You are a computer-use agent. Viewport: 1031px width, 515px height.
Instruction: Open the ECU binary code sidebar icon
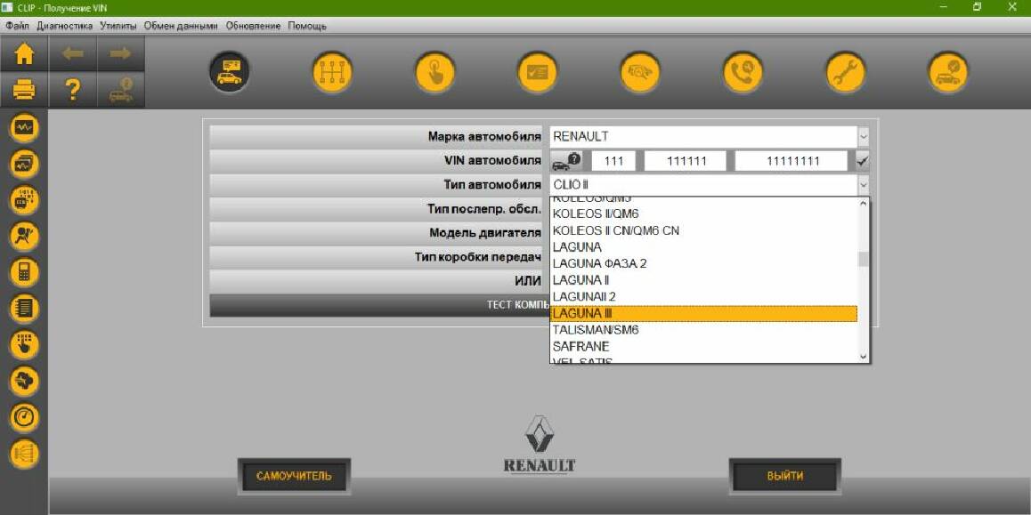point(24,200)
